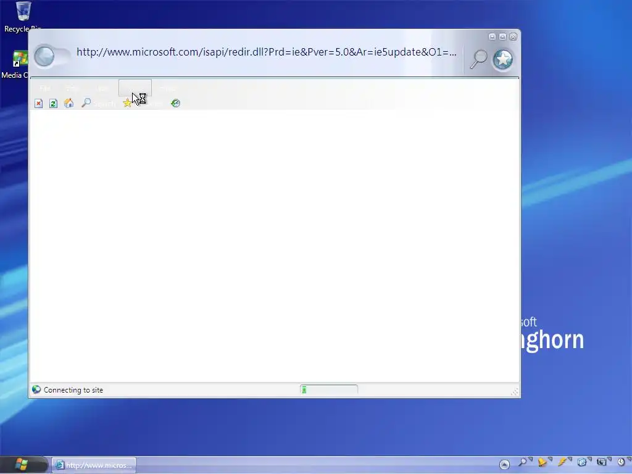Open Search from the toolbar magnifier
Screen dimensions: 632x474
pyautogui.click(x=86, y=103)
